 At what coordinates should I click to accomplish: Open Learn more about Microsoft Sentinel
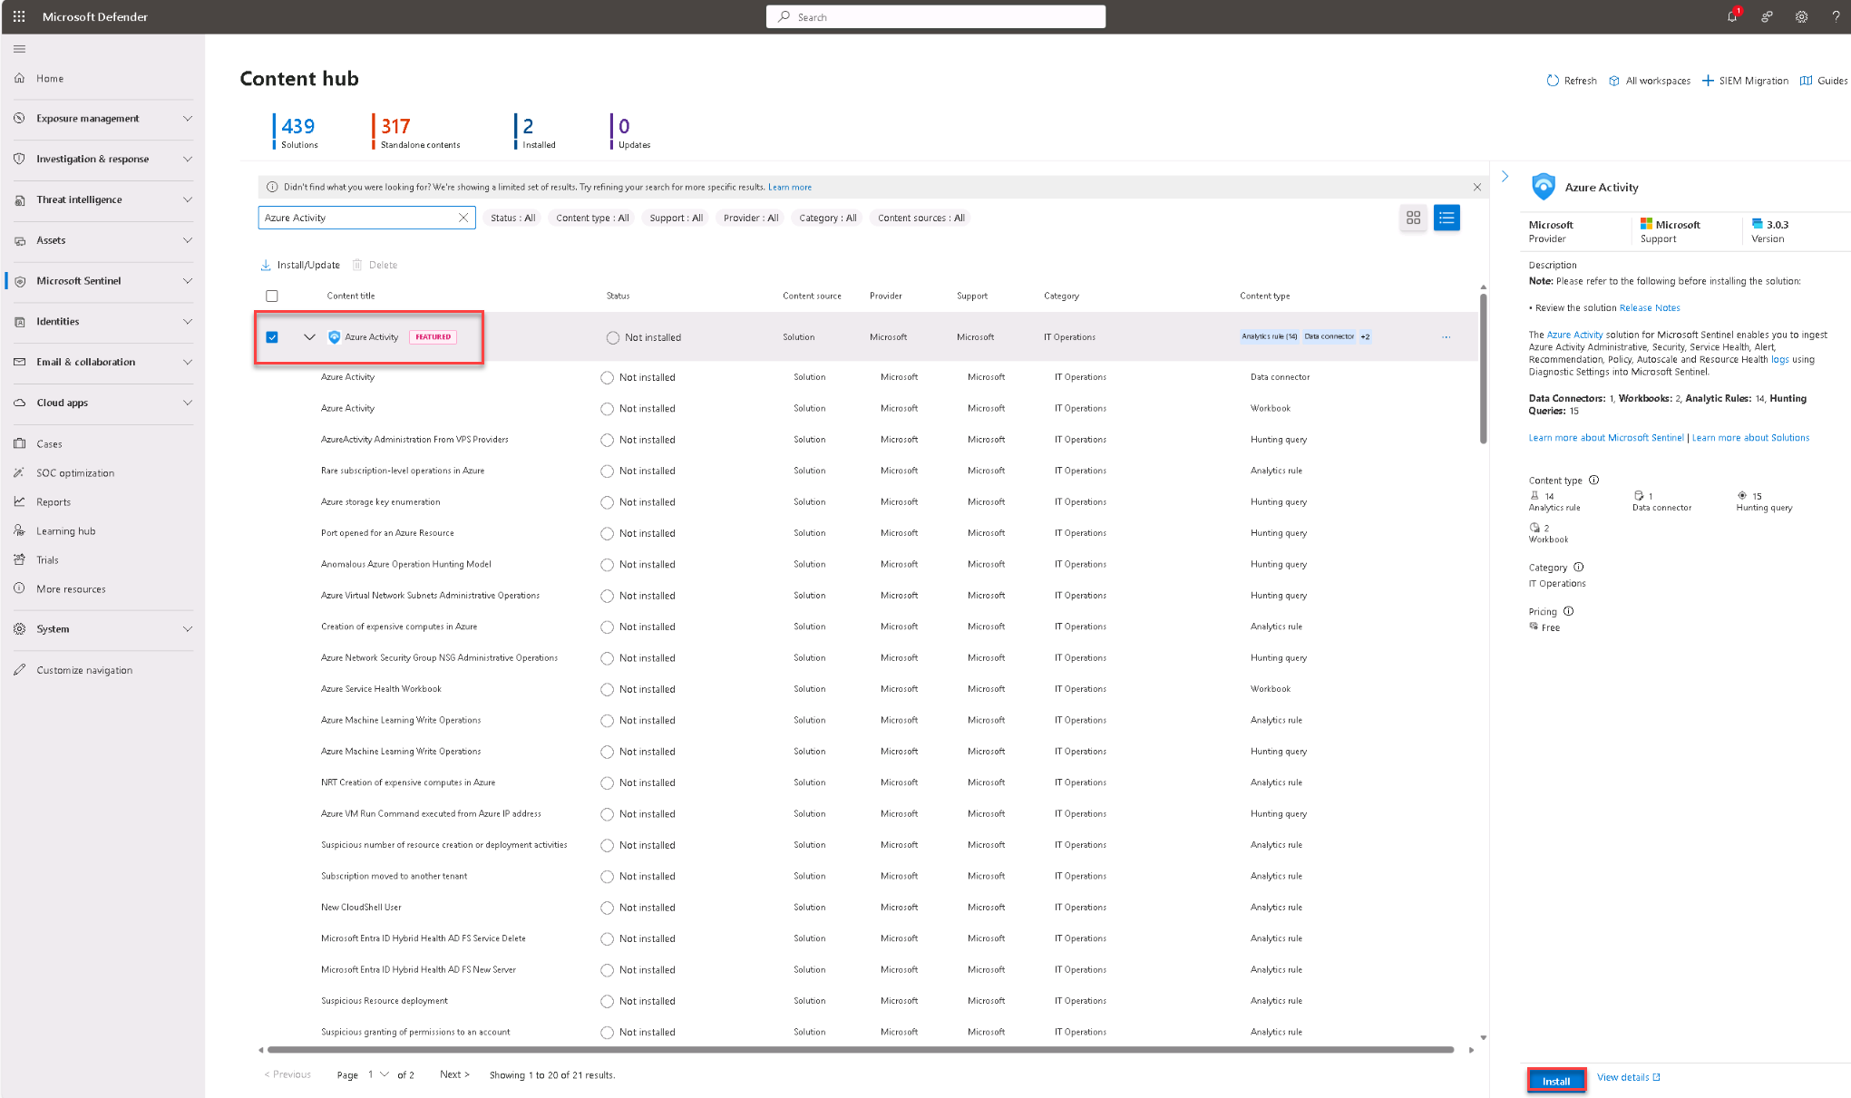[x=1606, y=438]
